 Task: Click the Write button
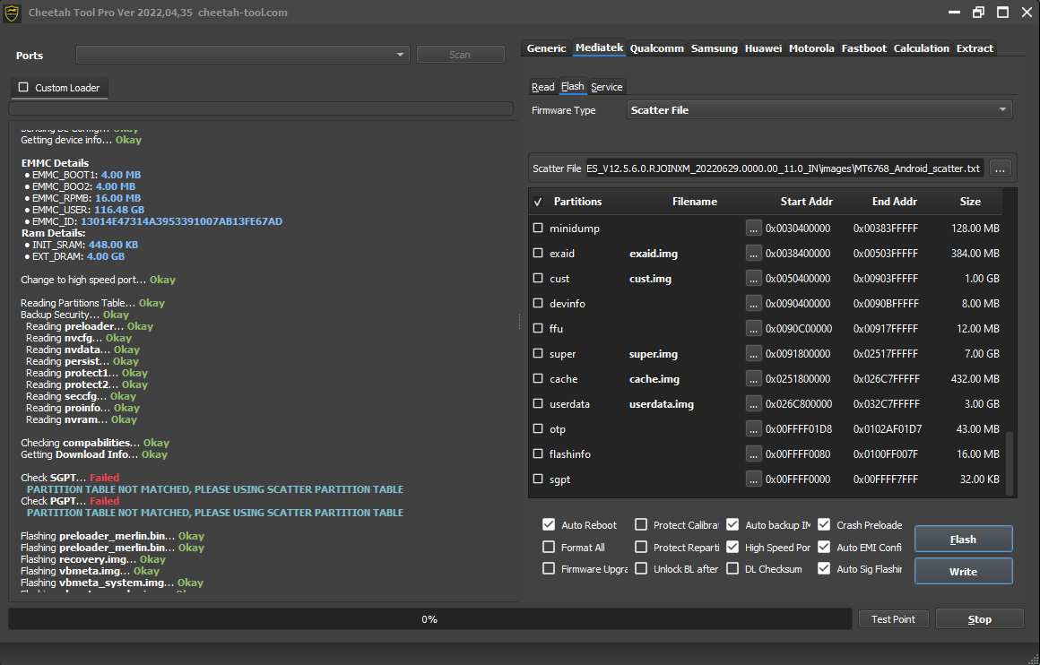pos(963,571)
